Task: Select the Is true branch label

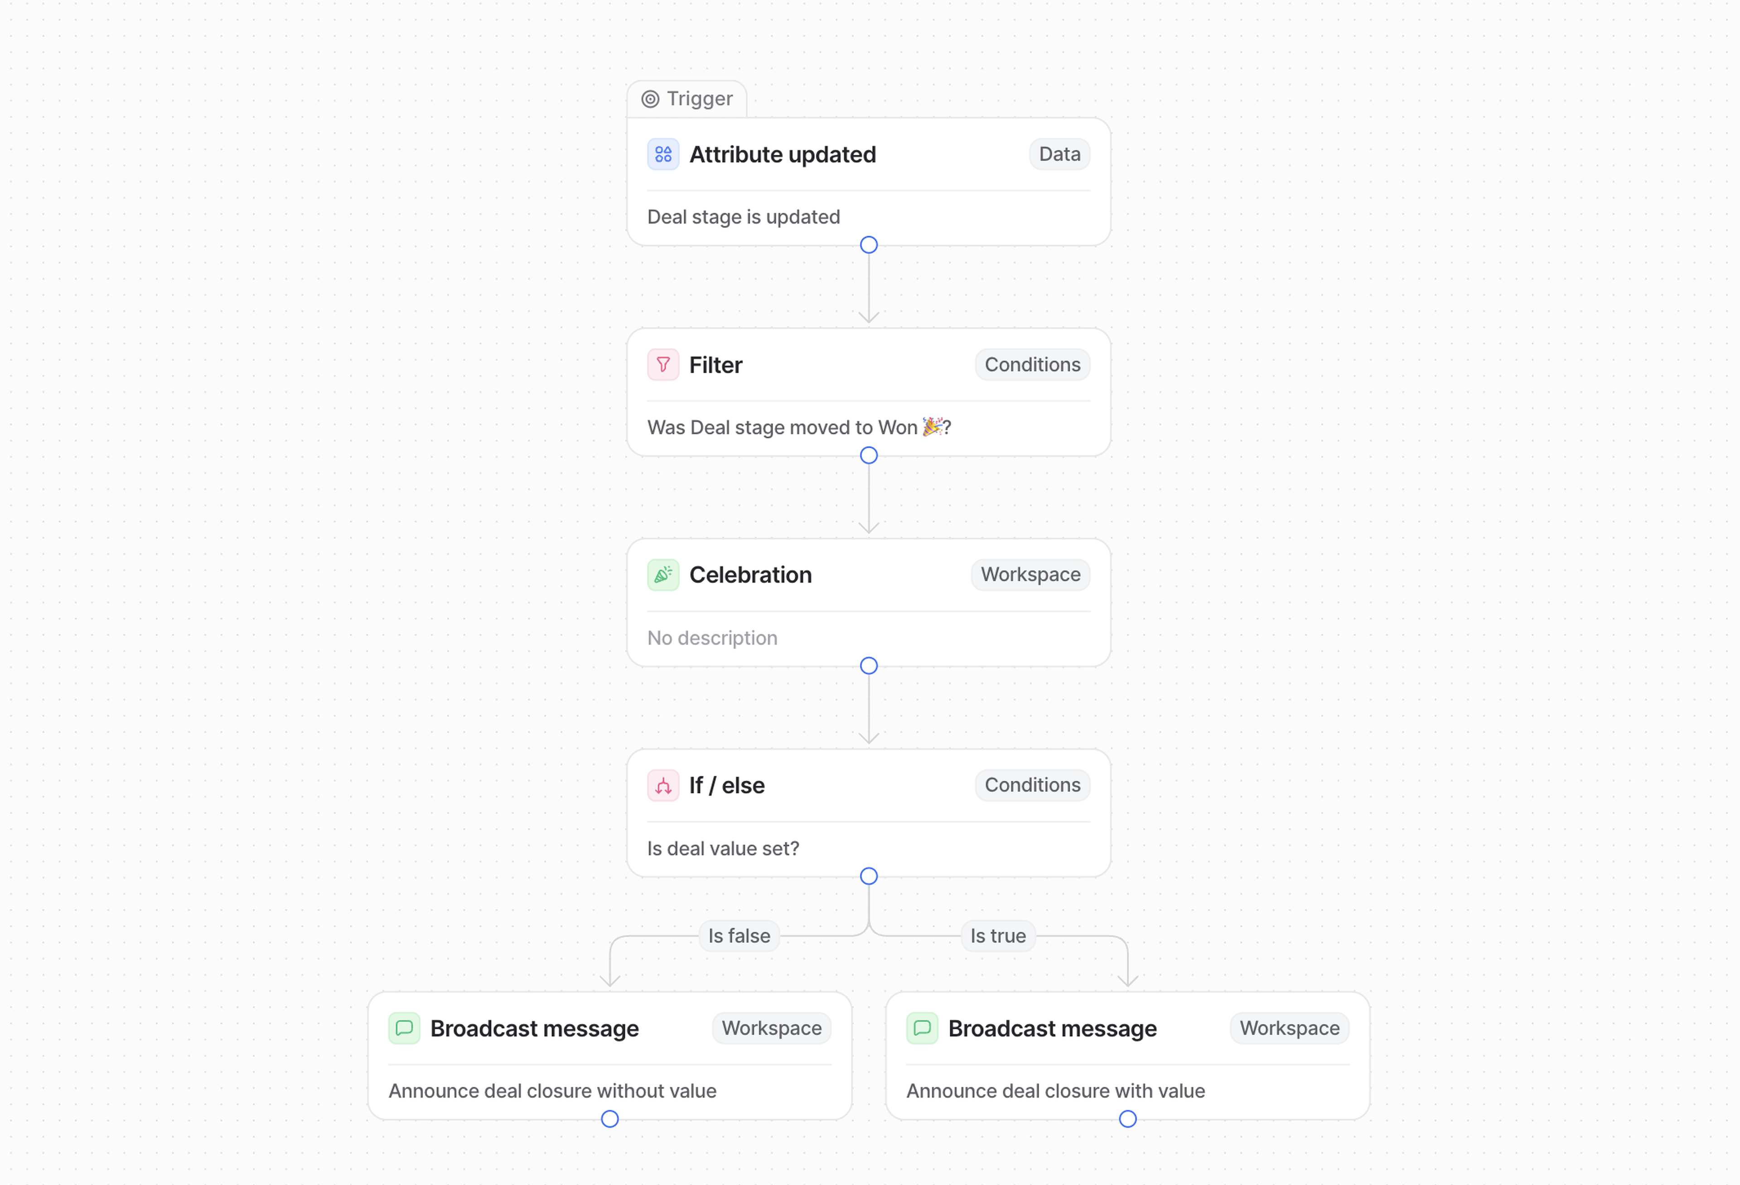Action: coord(997,936)
